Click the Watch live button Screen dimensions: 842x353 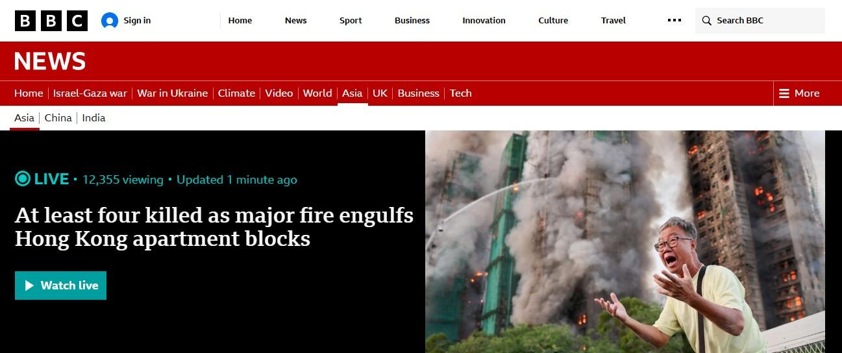60,286
